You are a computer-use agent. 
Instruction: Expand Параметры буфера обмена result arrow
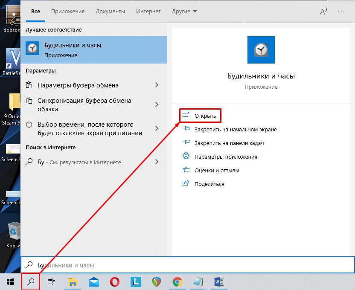157,85
